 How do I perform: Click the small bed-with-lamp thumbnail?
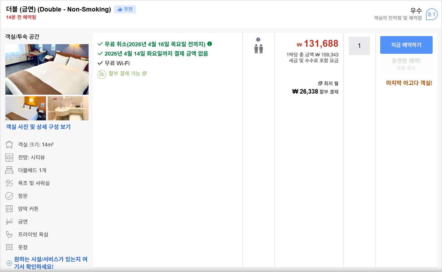(x=26, y=108)
